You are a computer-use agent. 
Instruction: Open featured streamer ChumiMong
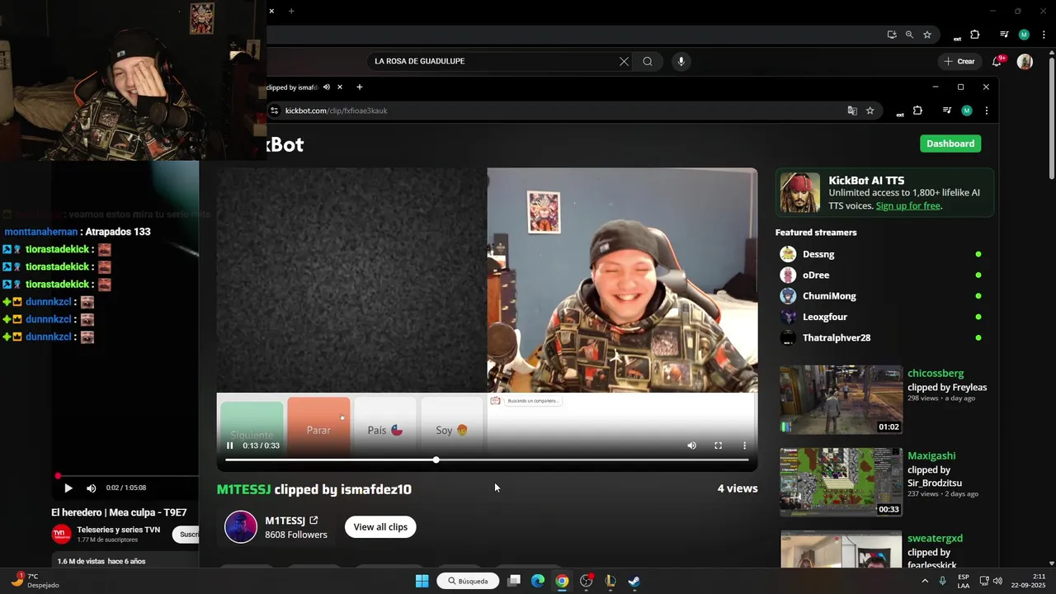point(829,296)
